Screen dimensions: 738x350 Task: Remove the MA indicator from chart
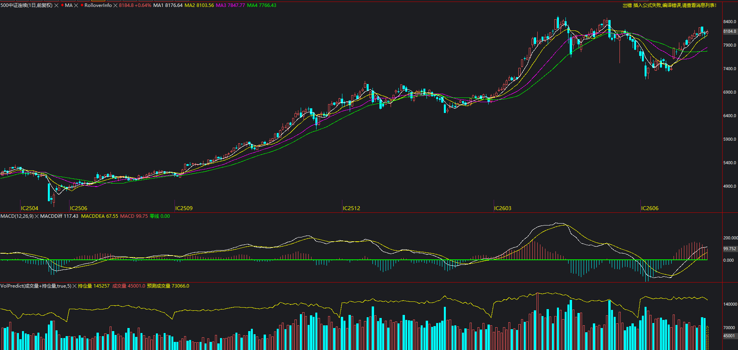(76, 5)
